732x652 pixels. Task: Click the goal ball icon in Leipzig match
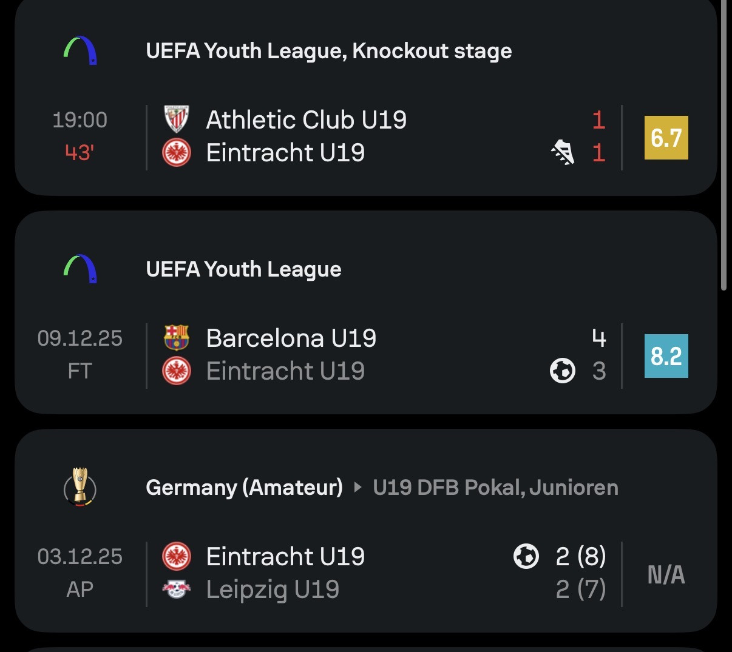tap(526, 556)
